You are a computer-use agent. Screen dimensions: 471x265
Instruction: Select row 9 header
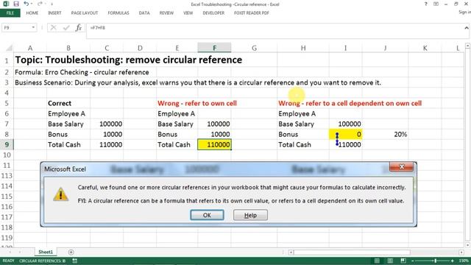(7, 144)
